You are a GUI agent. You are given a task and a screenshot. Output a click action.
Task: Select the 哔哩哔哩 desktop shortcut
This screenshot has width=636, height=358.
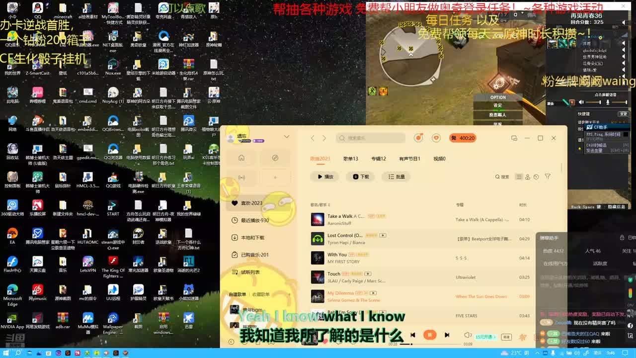click(37, 95)
